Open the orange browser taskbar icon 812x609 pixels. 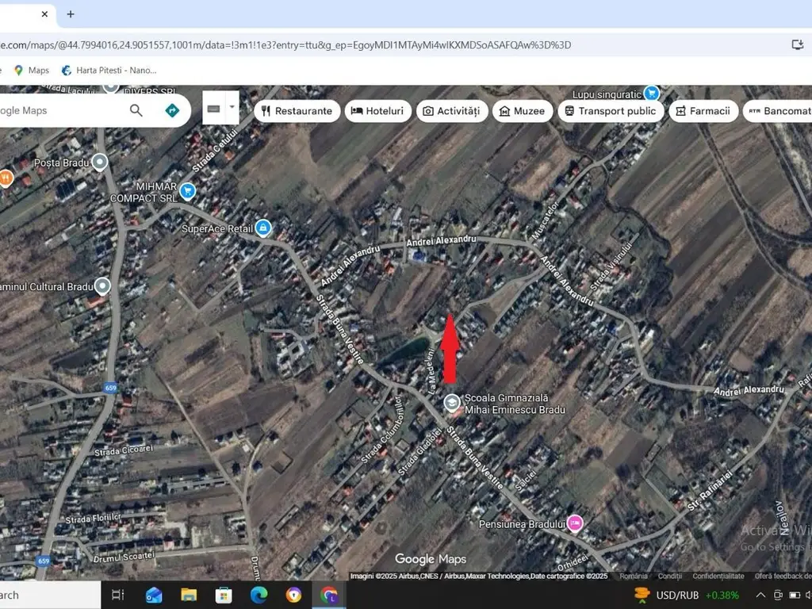(x=293, y=595)
